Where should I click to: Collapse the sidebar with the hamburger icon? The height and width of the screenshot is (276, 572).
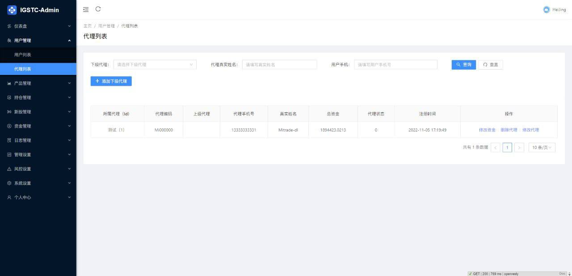click(86, 9)
